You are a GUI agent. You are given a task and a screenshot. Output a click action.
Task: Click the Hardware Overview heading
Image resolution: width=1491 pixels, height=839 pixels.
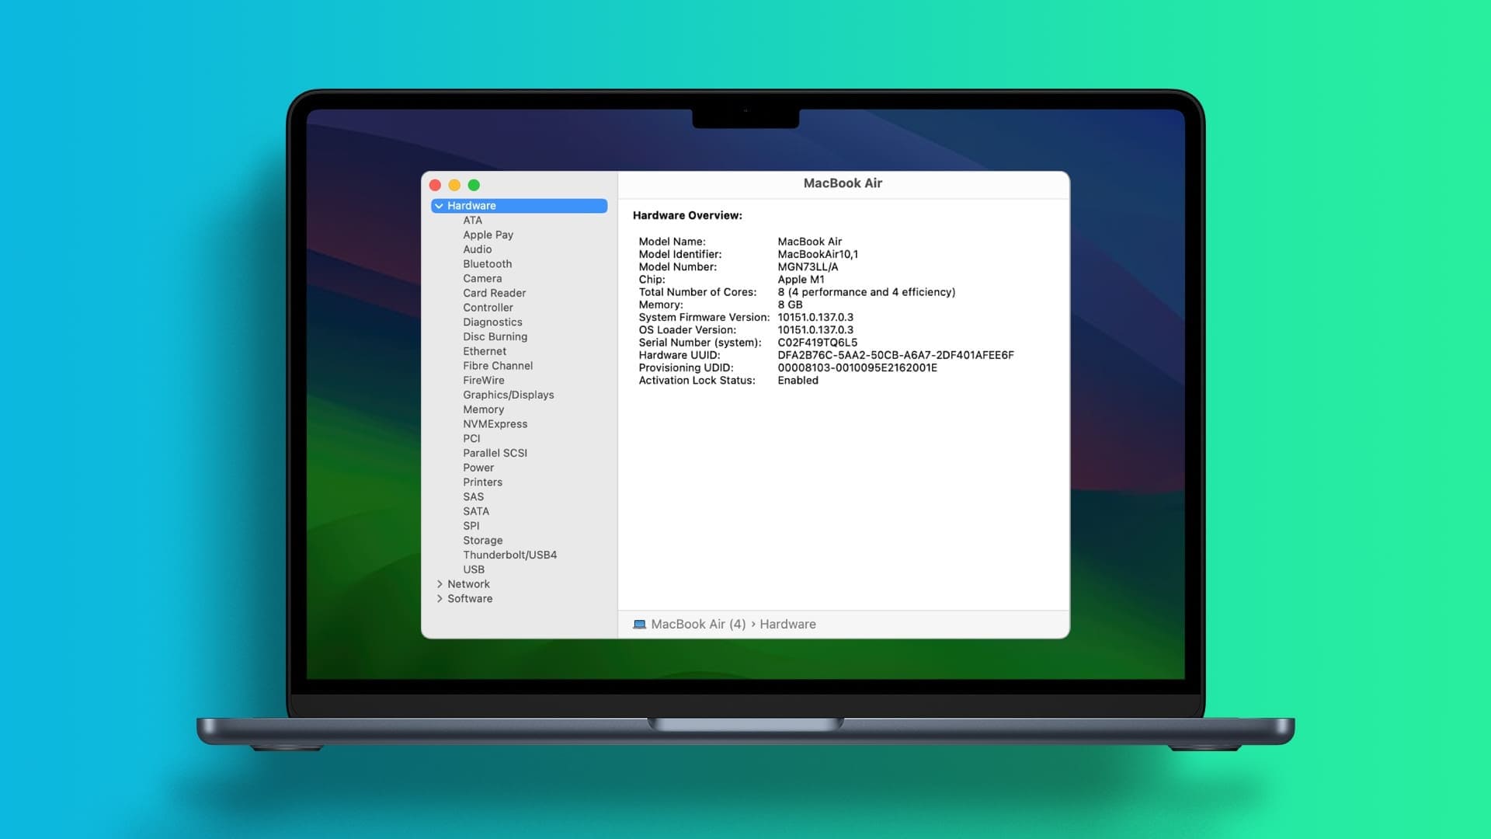click(x=687, y=216)
